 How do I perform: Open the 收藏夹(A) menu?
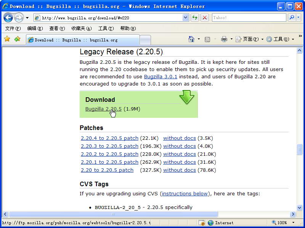click(x=82, y=28)
